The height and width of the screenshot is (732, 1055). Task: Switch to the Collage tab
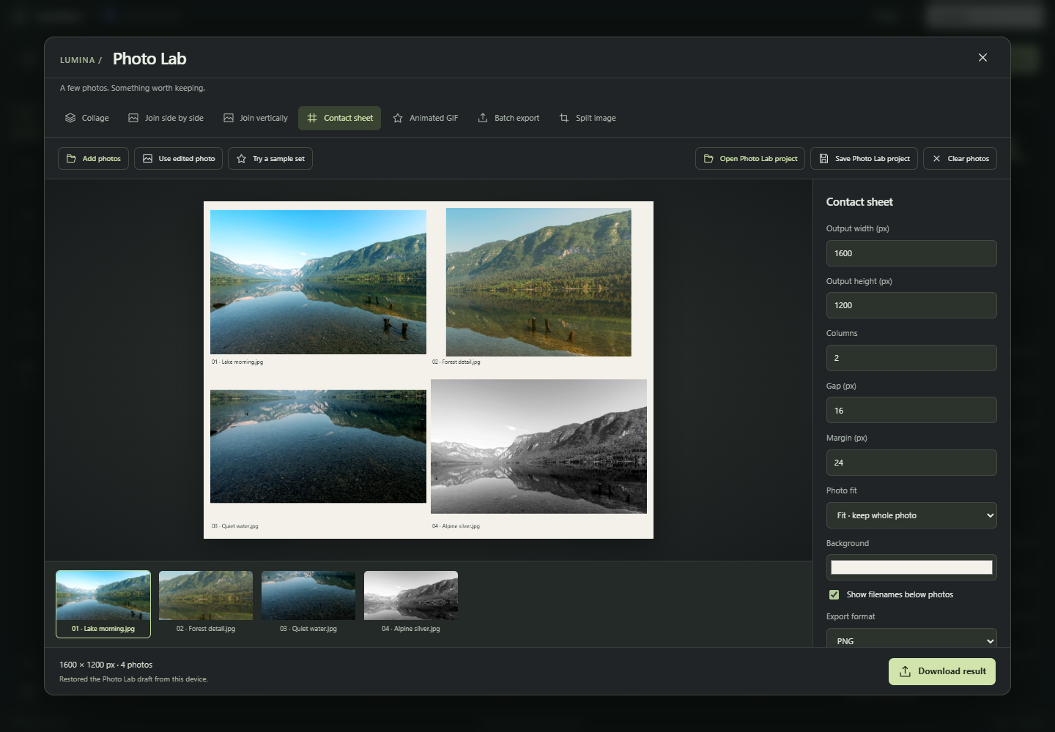(87, 118)
